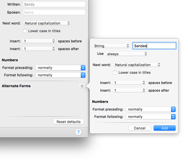
Task: Open Next word dropdown in main panel
Action: [x=47, y=23]
